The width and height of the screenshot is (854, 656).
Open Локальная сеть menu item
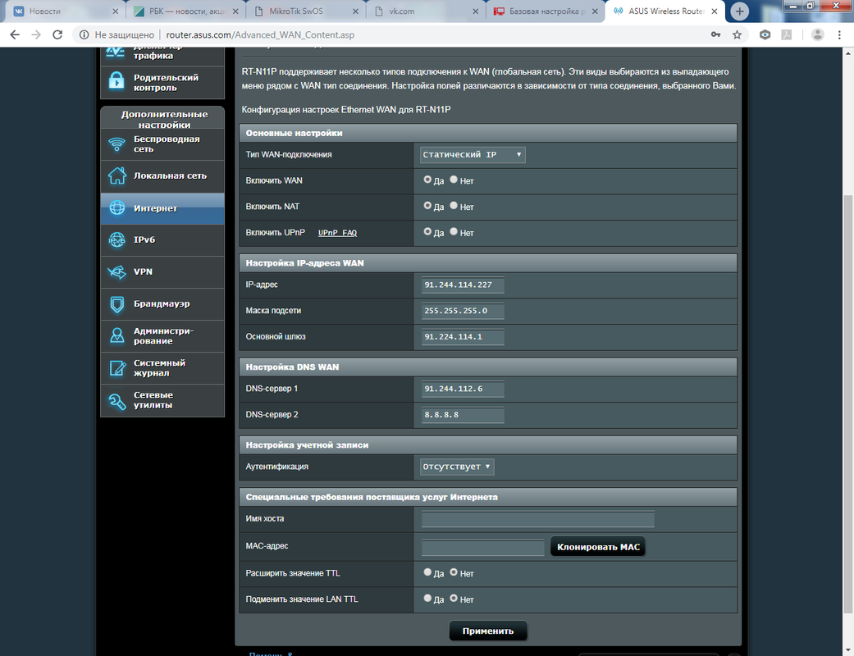pos(162,175)
